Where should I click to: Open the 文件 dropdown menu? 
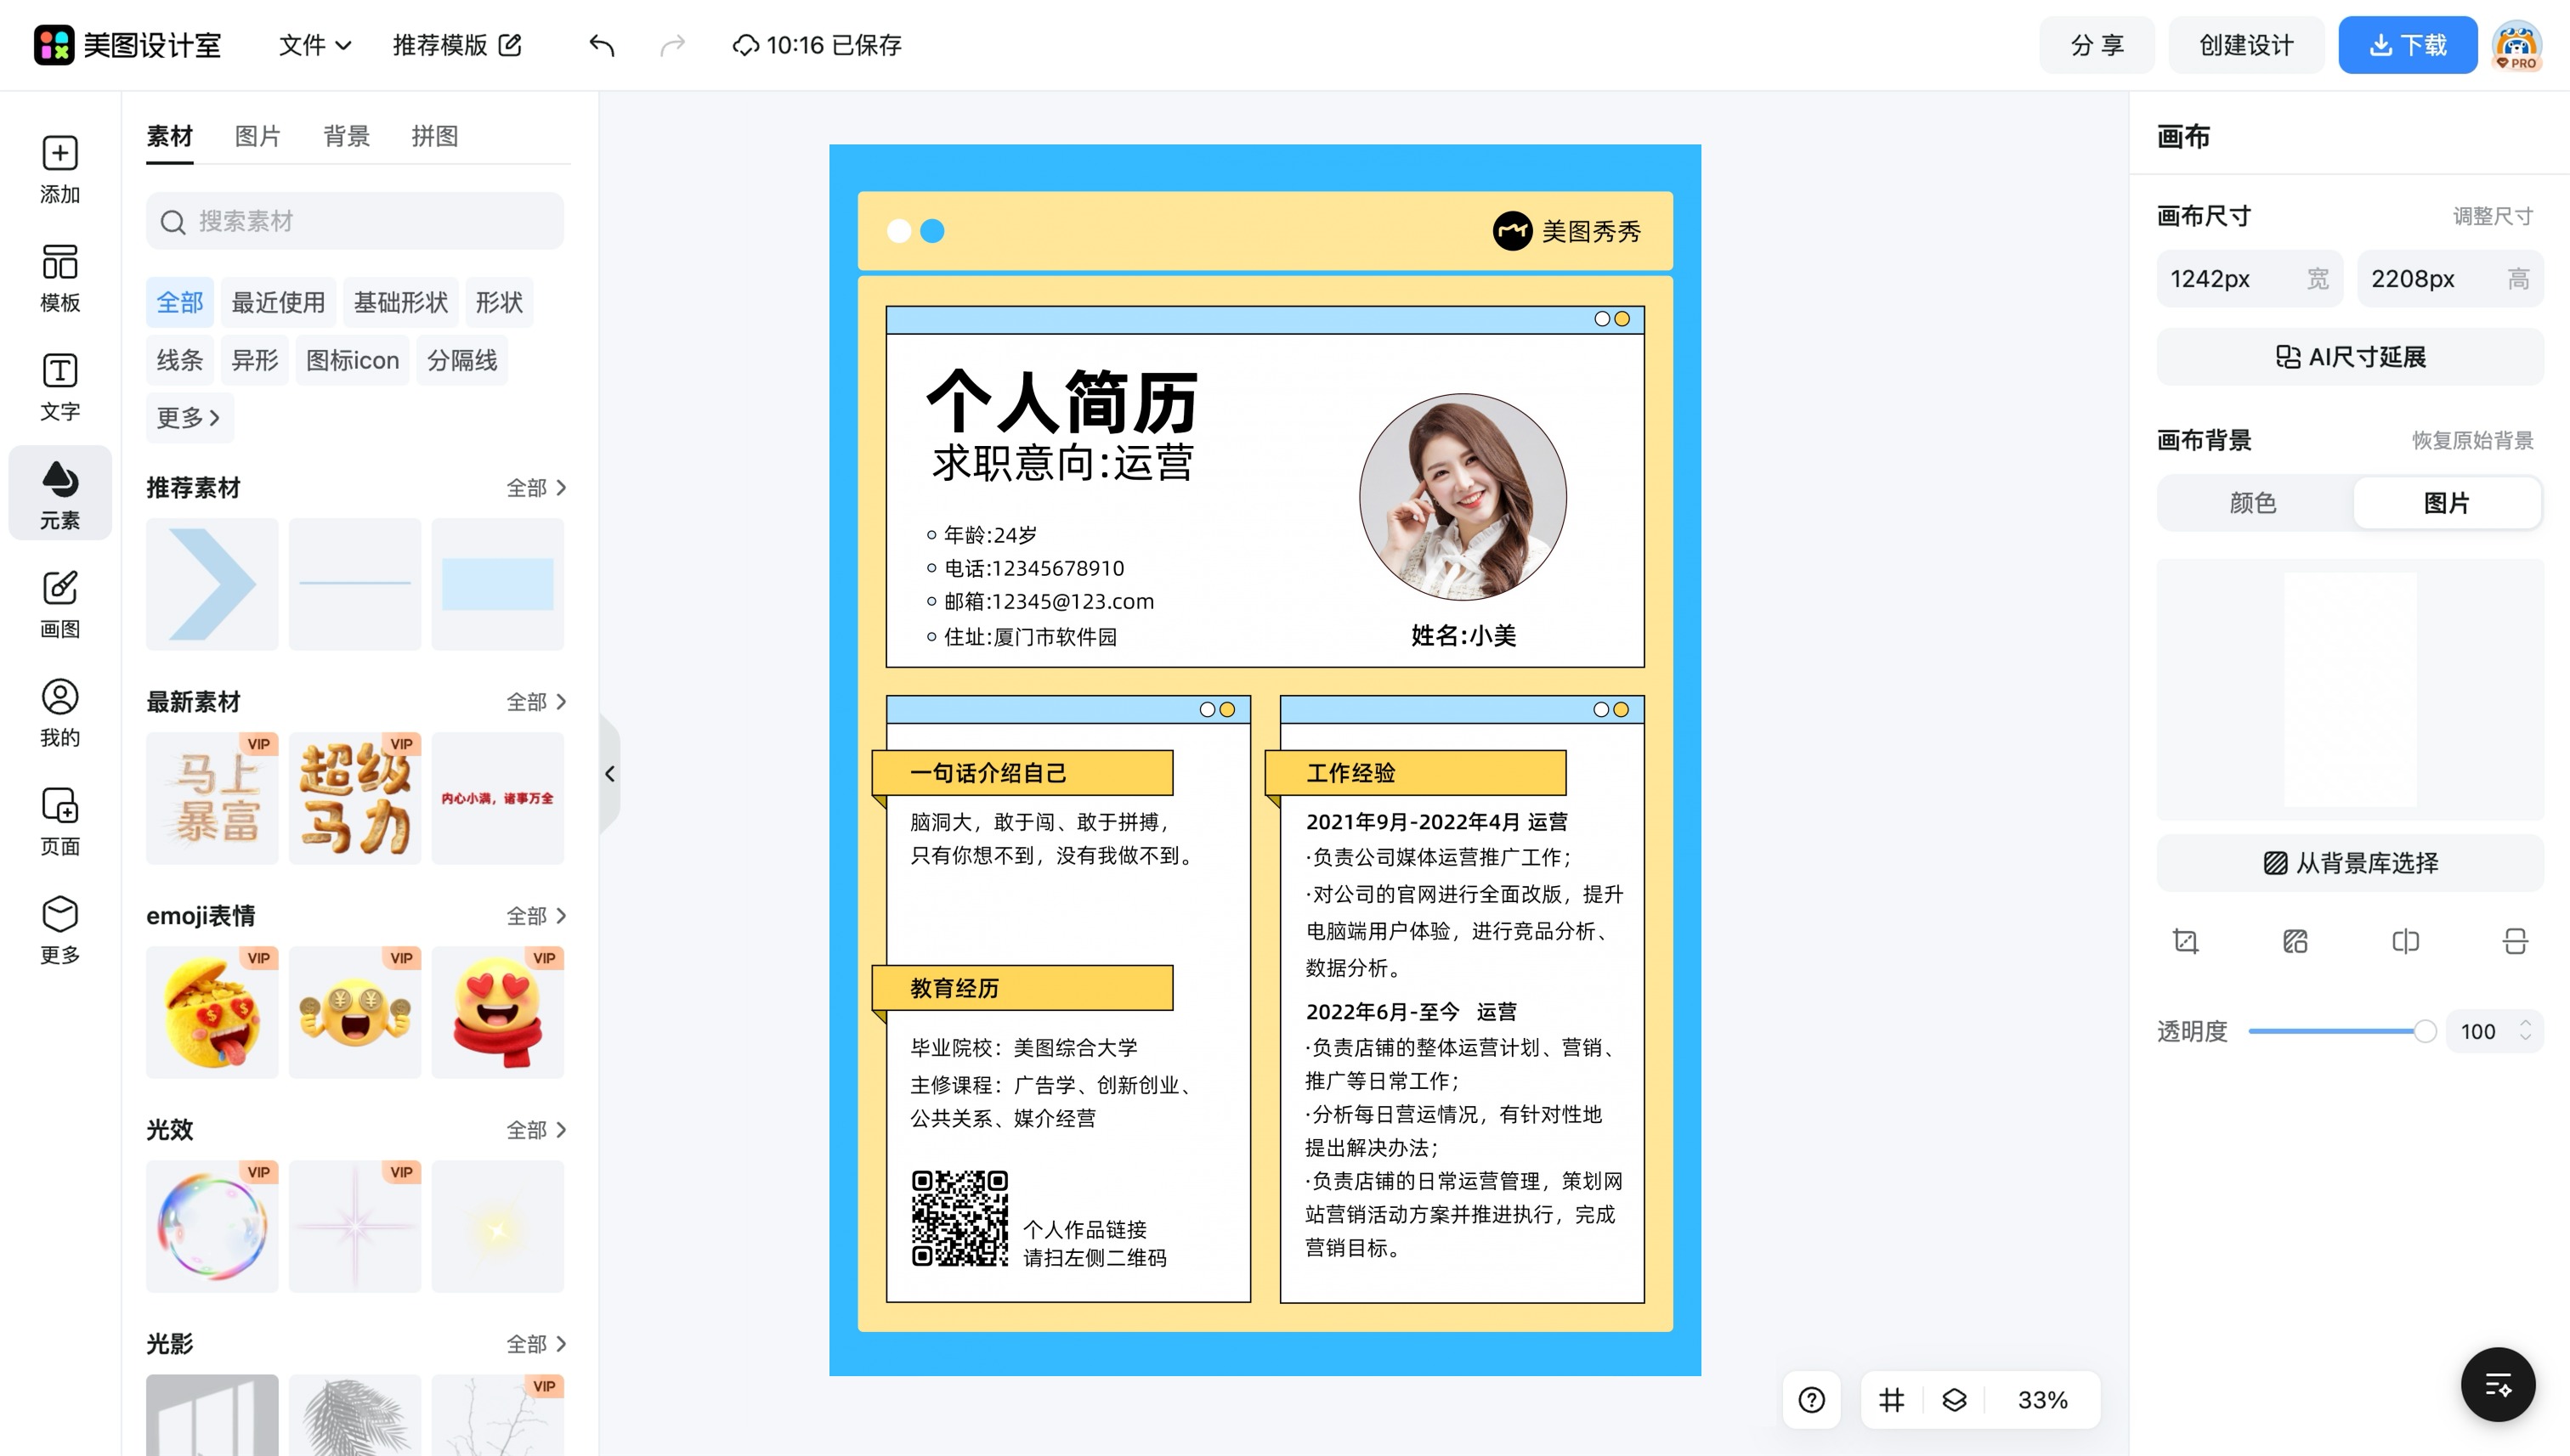314,45
